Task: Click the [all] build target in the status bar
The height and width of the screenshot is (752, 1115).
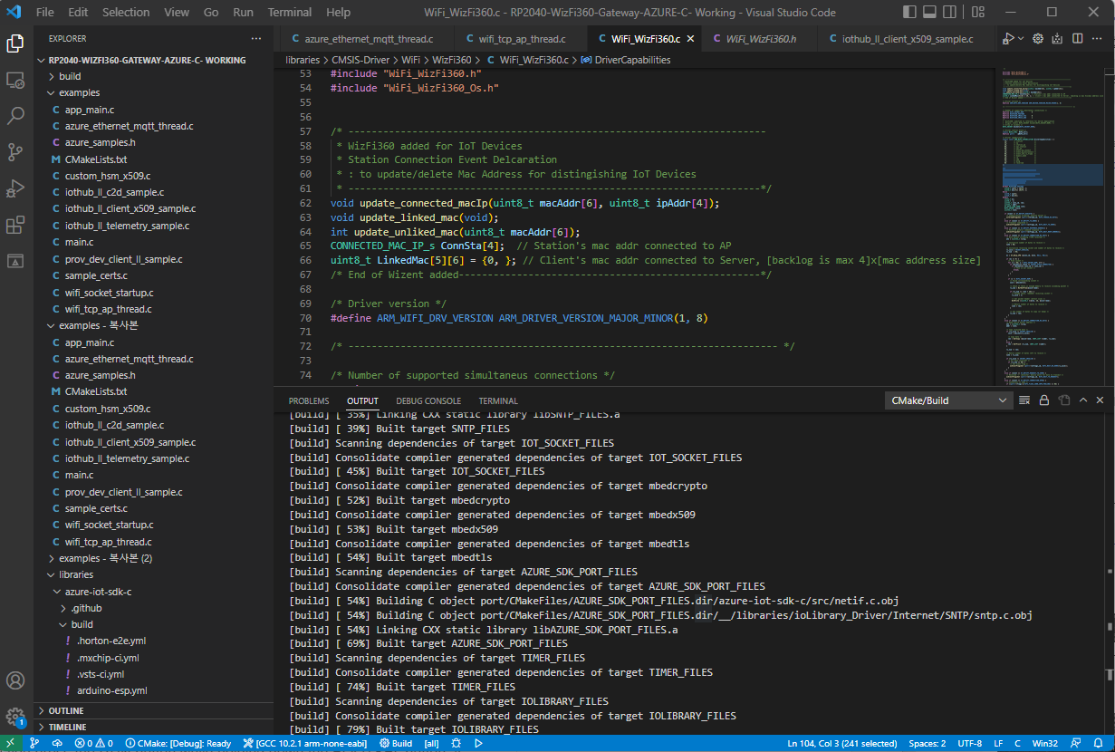Action: (431, 743)
